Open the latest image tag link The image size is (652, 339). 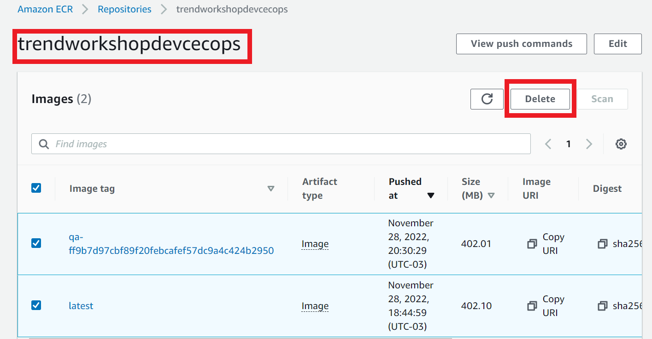81,306
